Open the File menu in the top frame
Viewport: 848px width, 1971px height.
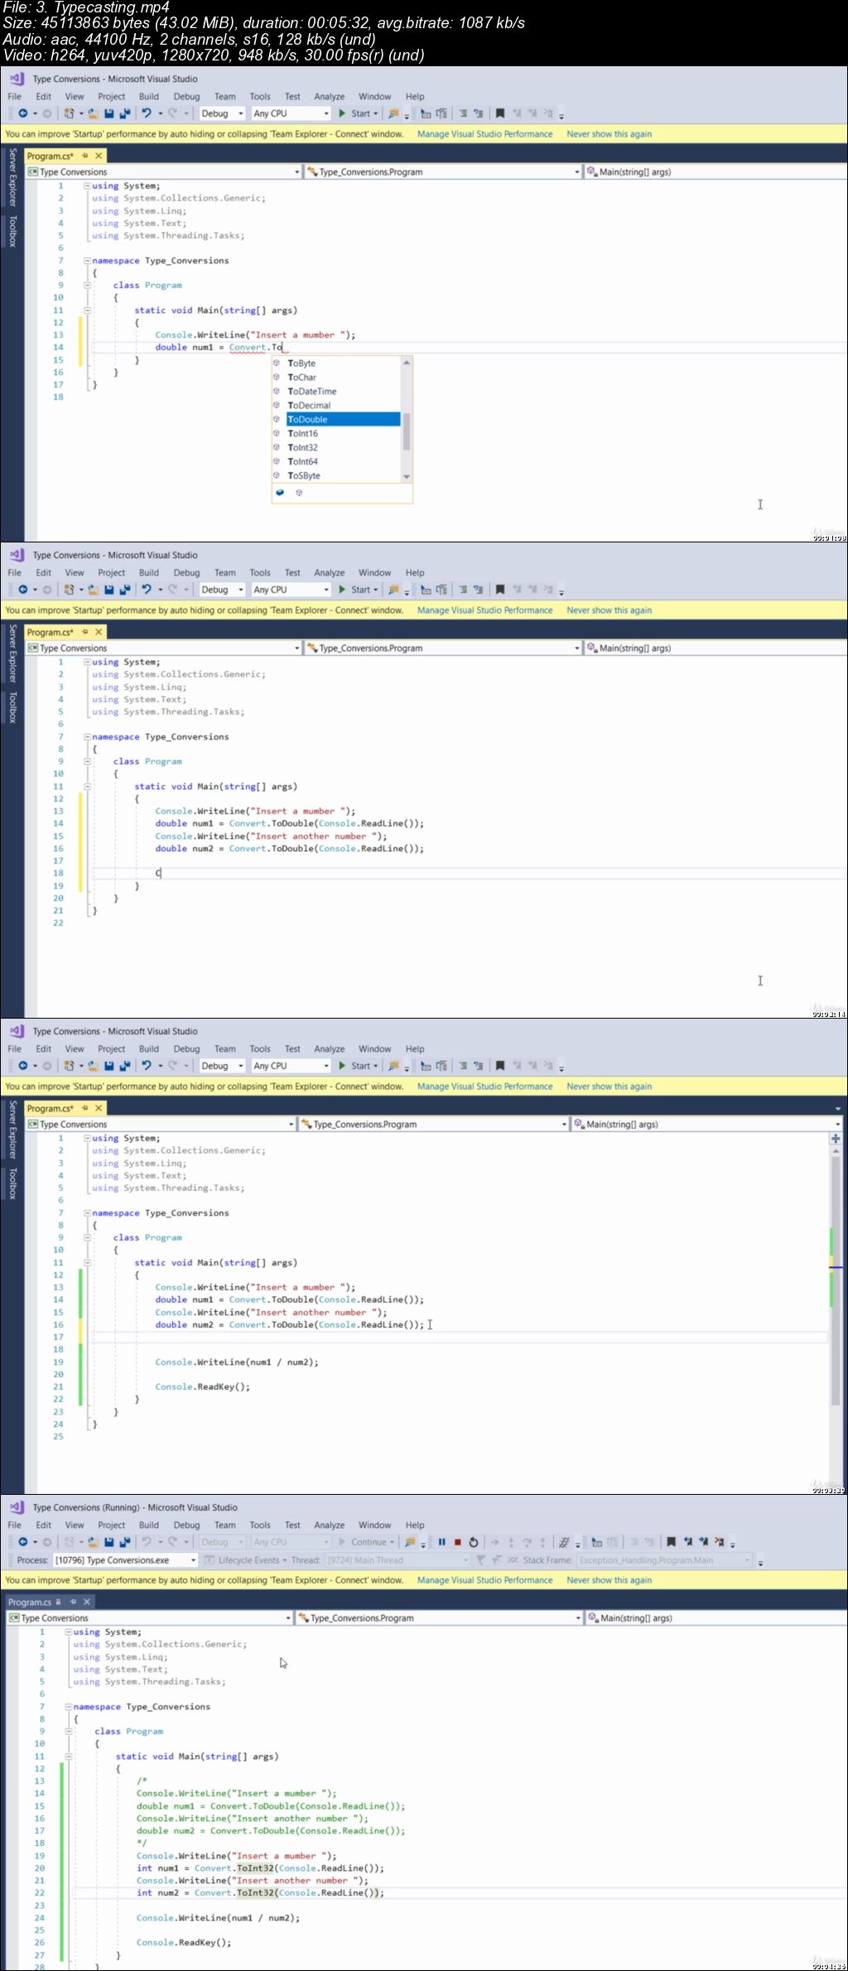15,97
